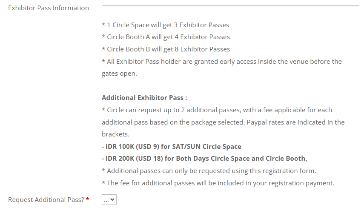Viewport: 364px width, 210px height.
Task: Click the red required asterisk beside Request Additional Pass
Action: pos(88,199)
